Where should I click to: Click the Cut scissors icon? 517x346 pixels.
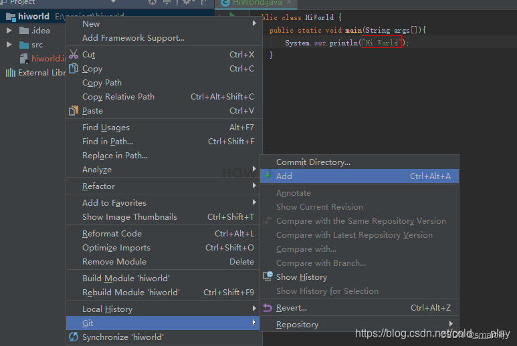pos(74,54)
